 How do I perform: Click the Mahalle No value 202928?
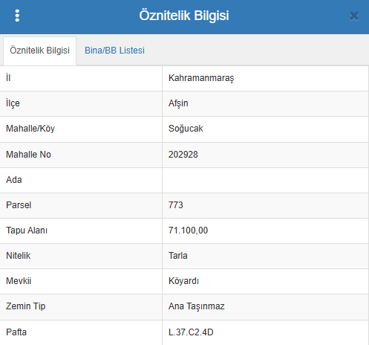click(x=183, y=155)
